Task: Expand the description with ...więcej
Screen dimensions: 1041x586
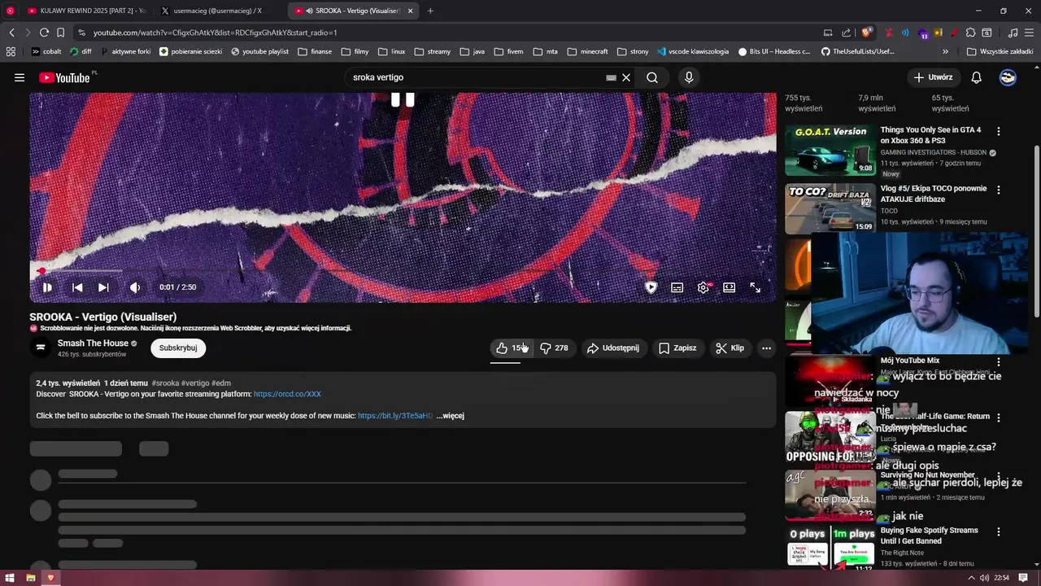Action: (450, 416)
